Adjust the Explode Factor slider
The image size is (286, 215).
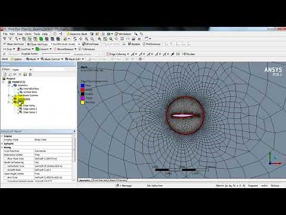(56, 54)
